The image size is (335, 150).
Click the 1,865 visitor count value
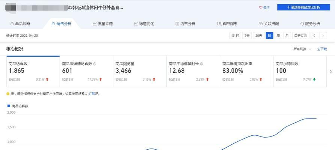(17, 70)
